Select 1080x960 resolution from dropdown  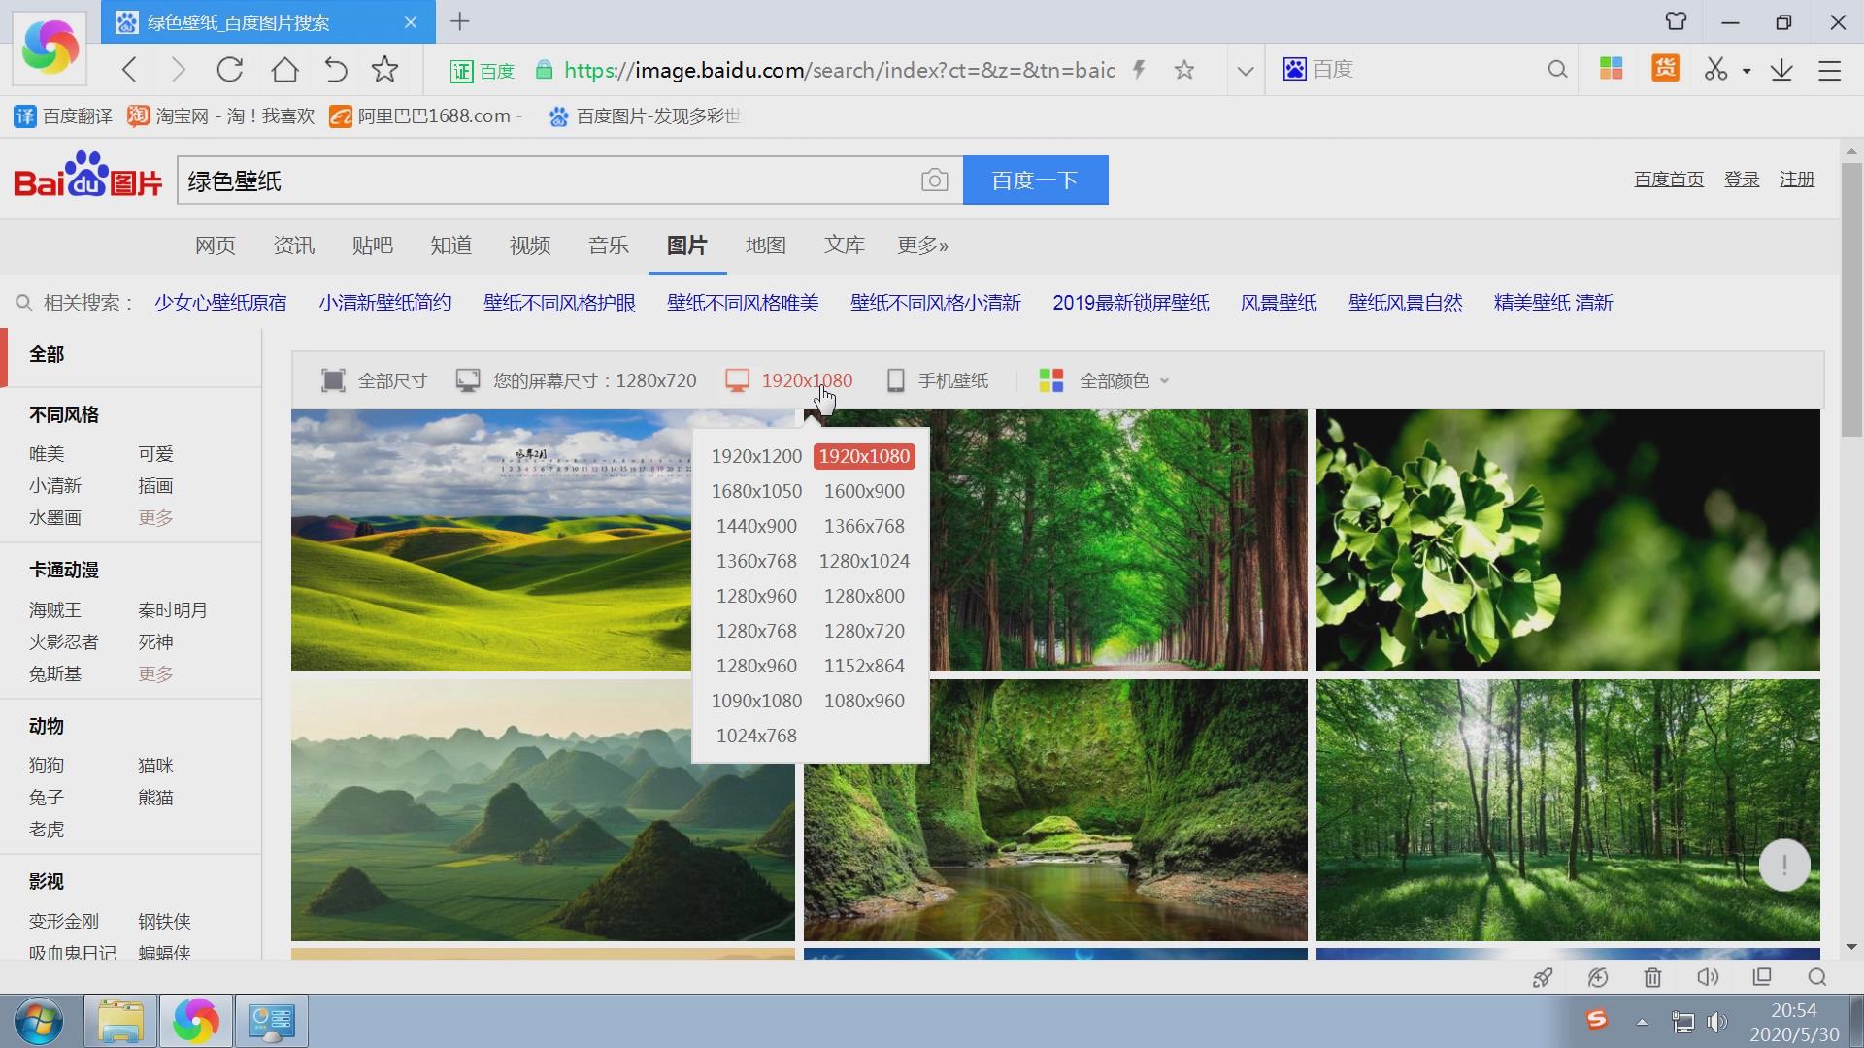[864, 700]
